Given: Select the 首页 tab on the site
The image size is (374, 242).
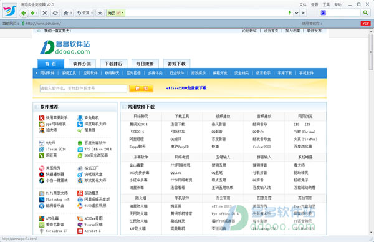Looking at the screenshot, I should coord(51,64).
